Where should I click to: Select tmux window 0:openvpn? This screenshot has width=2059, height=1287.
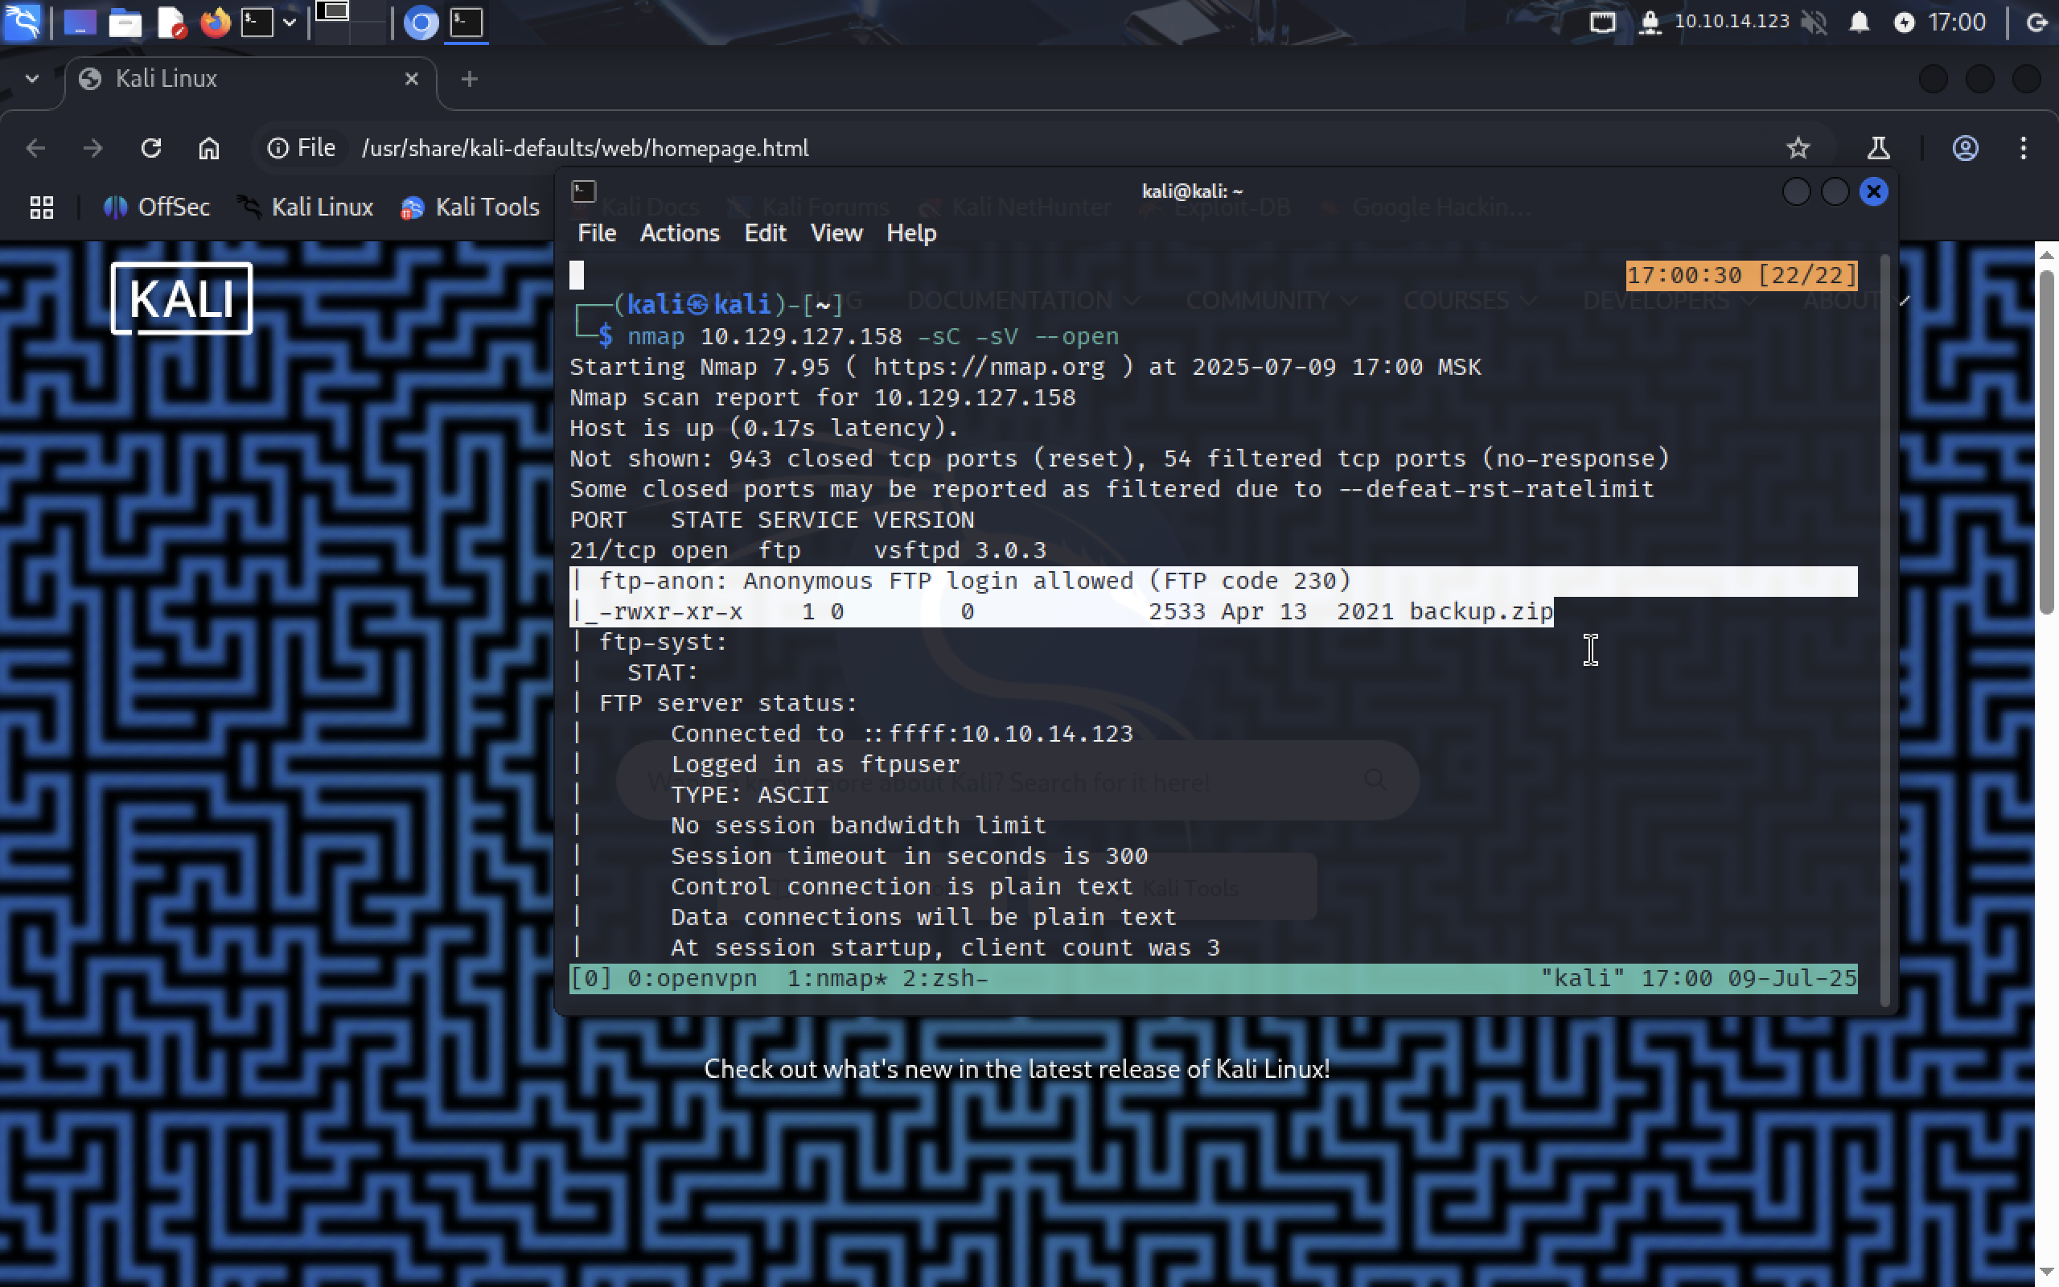click(692, 979)
